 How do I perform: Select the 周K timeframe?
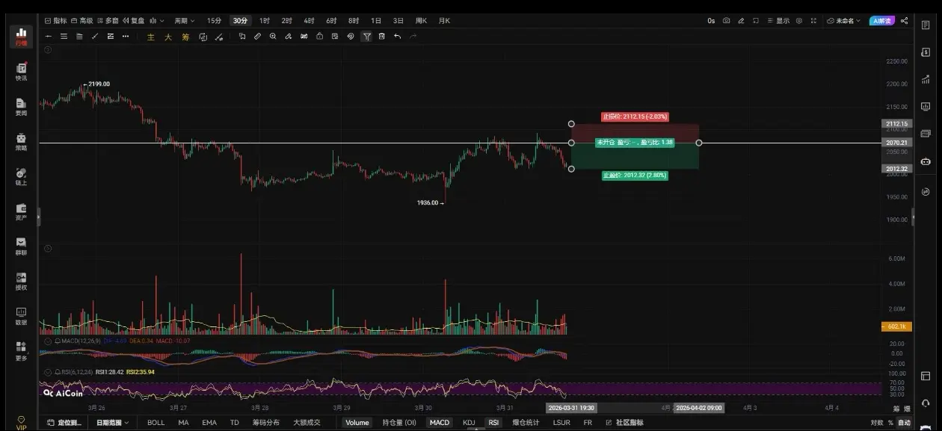(421, 21)
